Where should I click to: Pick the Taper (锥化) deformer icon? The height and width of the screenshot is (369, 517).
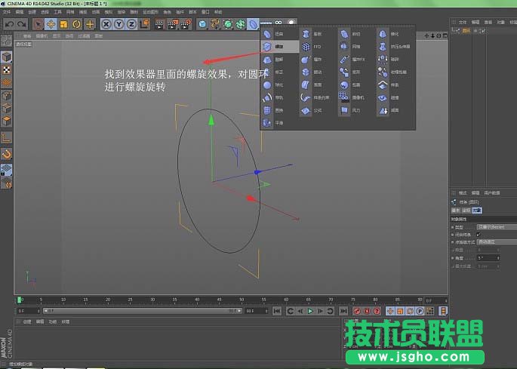[x=383, y=34]
